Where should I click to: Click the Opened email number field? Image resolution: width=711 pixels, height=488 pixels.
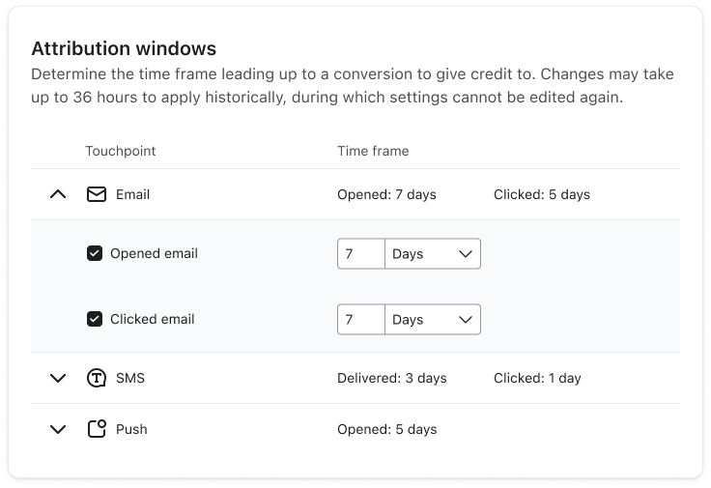click(x=360, y=253)
